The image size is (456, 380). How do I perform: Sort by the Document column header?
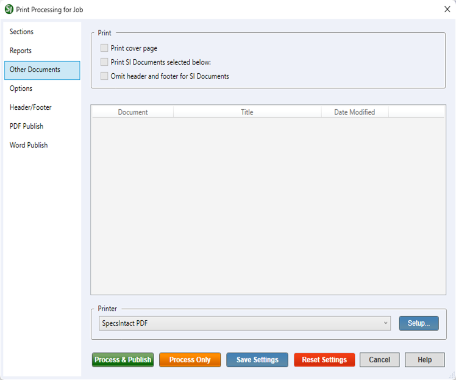pyautogui.click(x=133, y=112)
